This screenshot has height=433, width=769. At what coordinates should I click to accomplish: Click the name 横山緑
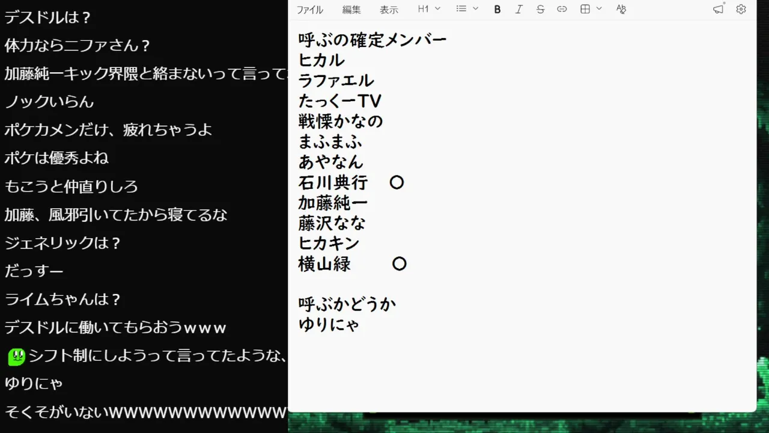(324, 263)
